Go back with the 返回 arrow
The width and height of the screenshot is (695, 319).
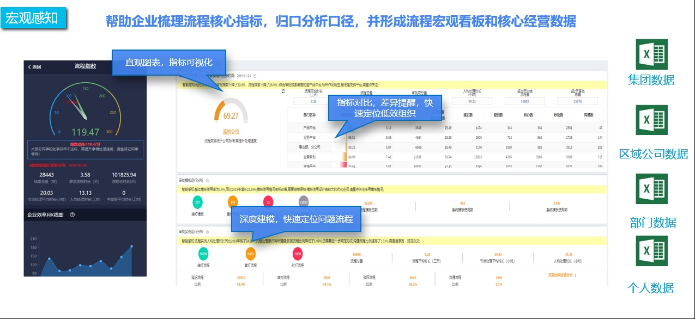34,67
